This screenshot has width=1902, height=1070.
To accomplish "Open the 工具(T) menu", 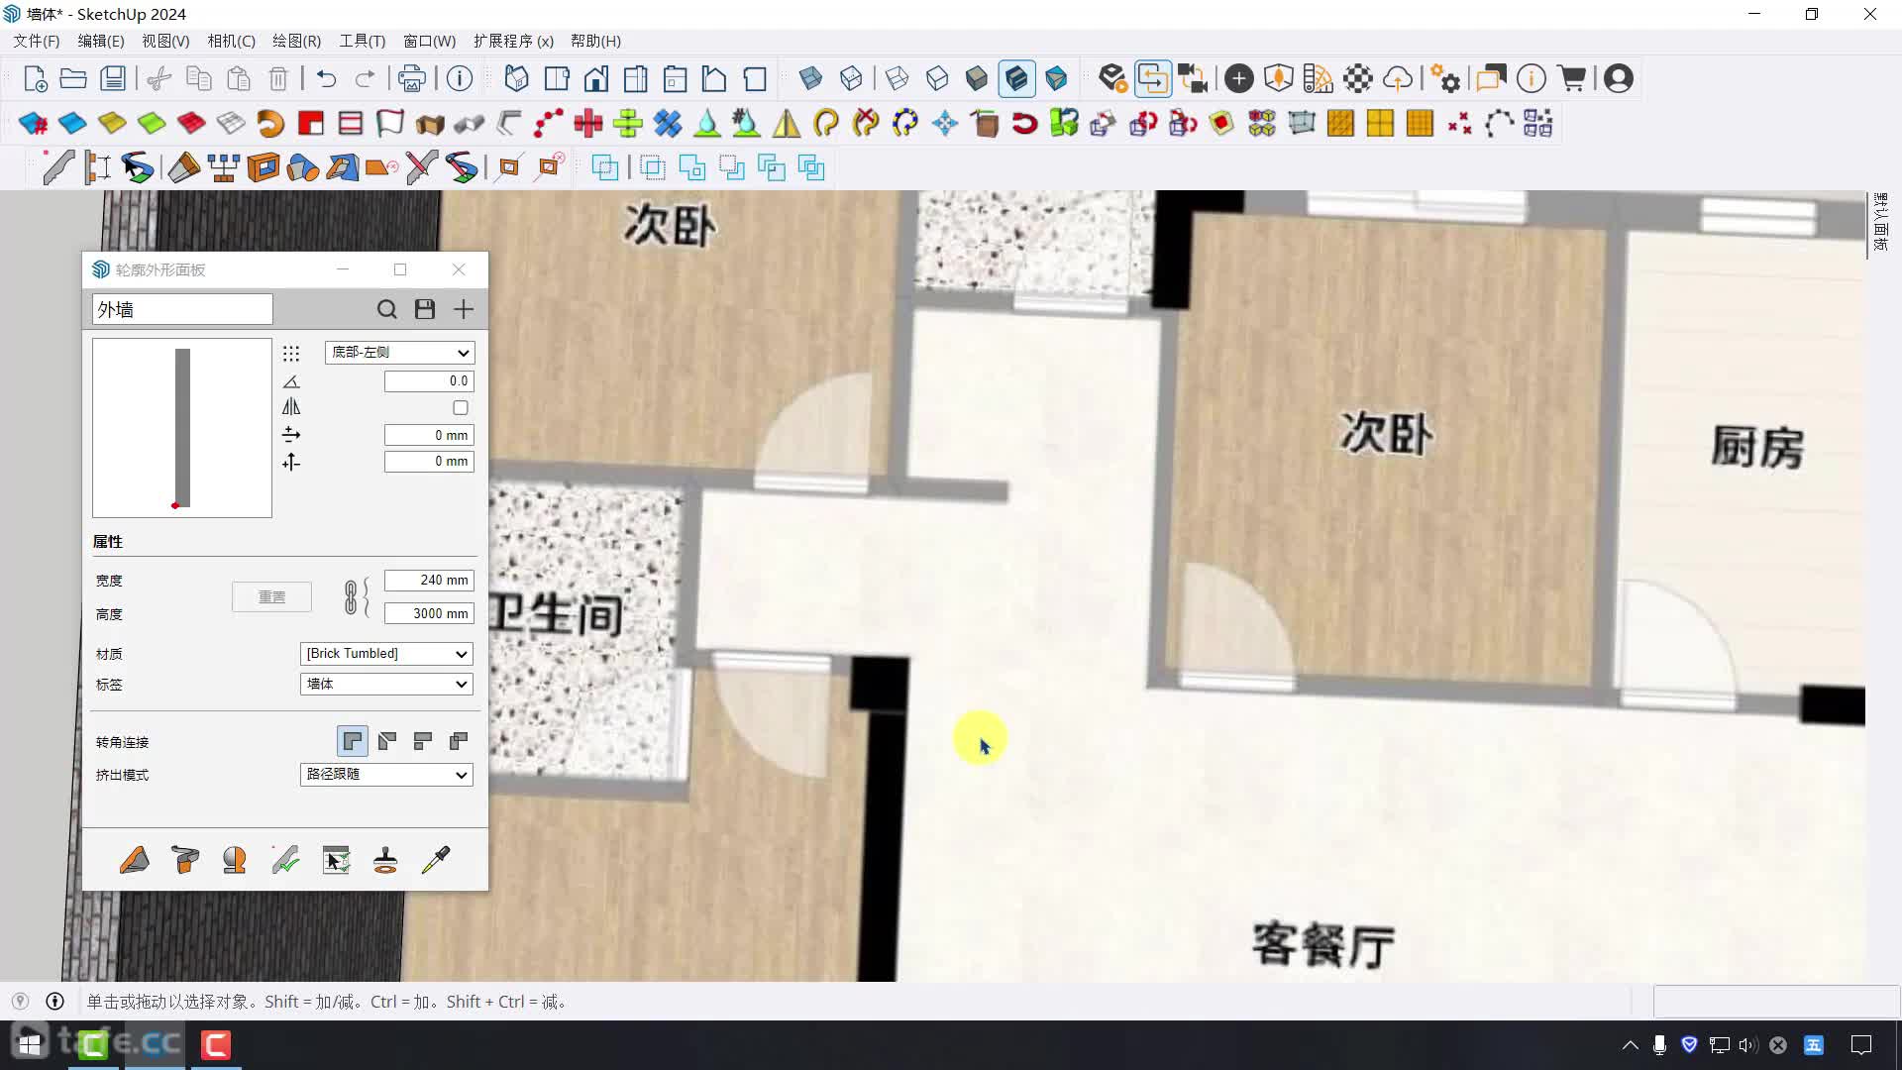I will (363, 41).
